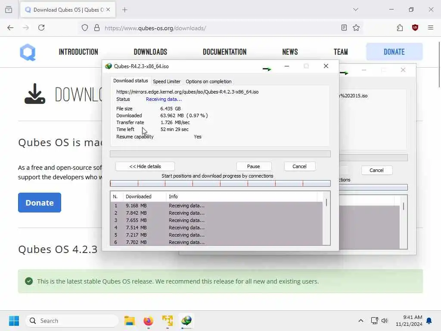Click the Downloaded column header

145,197
